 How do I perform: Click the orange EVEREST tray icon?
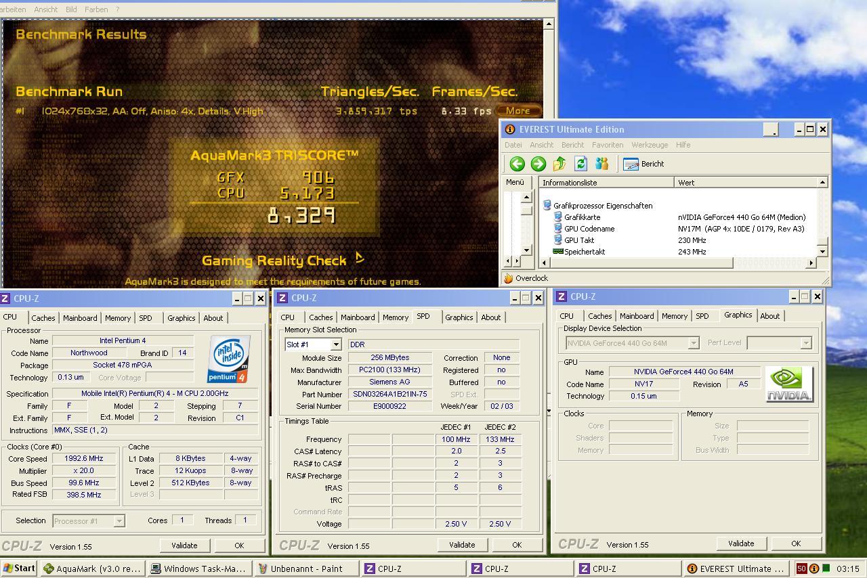[813, 569]
